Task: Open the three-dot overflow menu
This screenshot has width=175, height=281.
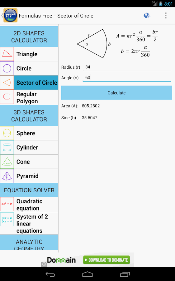Action: coord(166,16)
